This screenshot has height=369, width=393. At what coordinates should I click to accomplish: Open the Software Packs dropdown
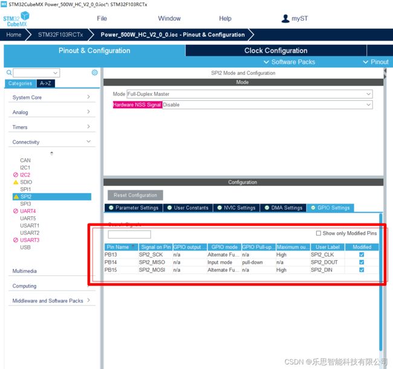point(289,62)
